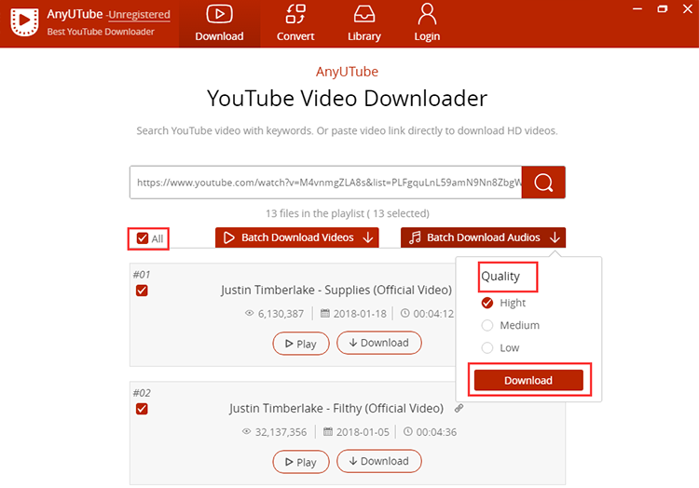
Task: Open the Library tab
Action: click(x=364, y=23)
